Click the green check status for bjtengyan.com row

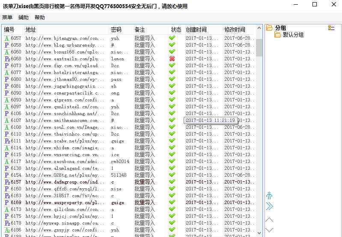(x=172, y=38)
